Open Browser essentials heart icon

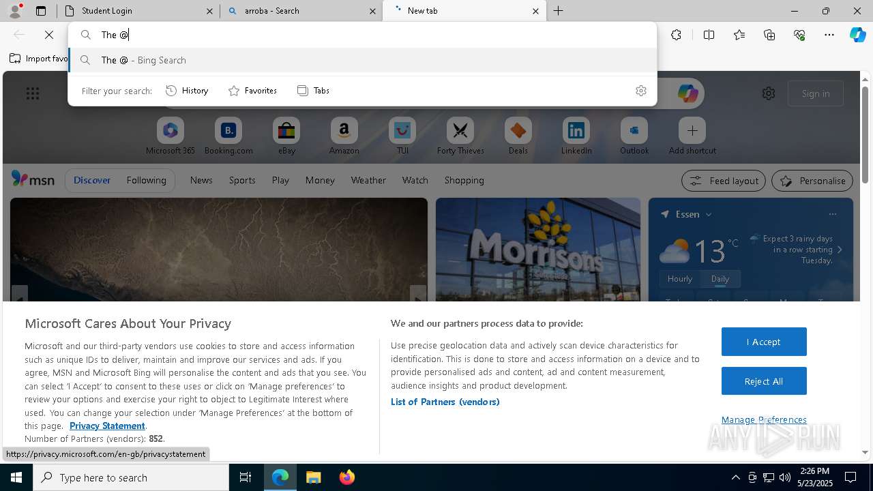[x=799, y=35]
